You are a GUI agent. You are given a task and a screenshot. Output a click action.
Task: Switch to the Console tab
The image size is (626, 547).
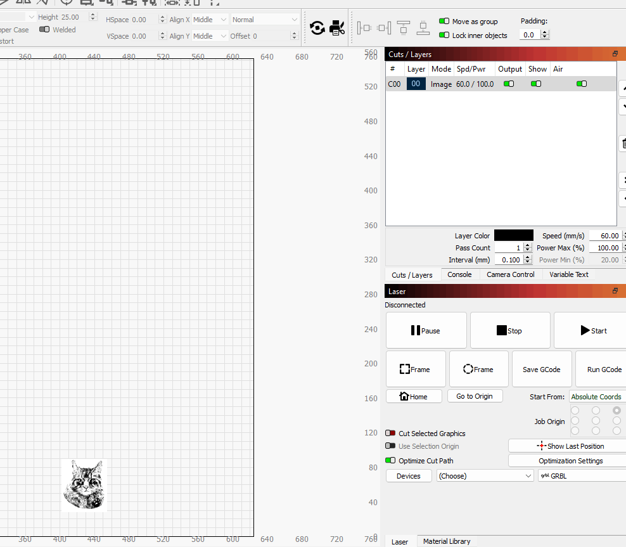[459, 274]
